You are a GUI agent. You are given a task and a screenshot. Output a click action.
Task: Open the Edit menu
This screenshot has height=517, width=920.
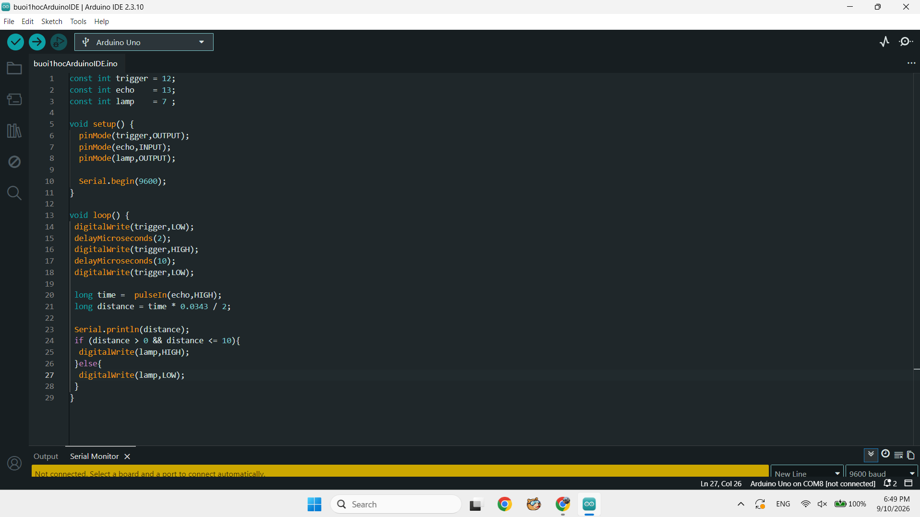point(27,22)
